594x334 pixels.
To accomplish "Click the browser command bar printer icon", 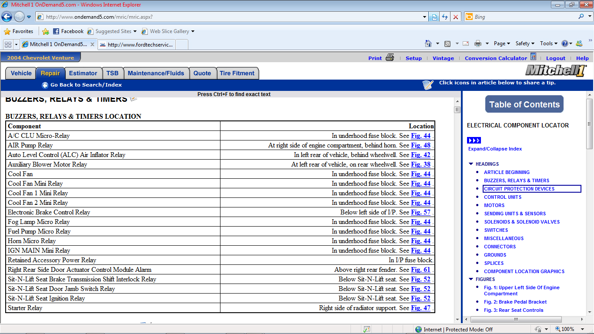I will click(478, 43).
